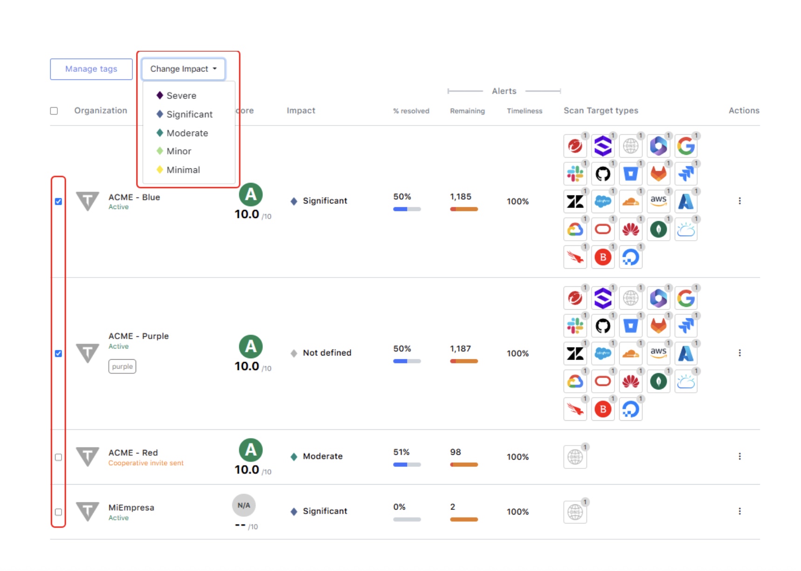Screen dimensions: 801x571
Task: Check the ACME - Red checkbox
Action: pyautogui.click(x=58, y=457)
